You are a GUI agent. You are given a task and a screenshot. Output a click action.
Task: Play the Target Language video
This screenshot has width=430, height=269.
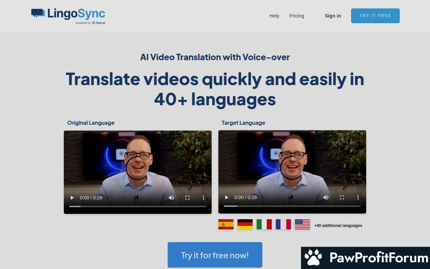point(226,197)
